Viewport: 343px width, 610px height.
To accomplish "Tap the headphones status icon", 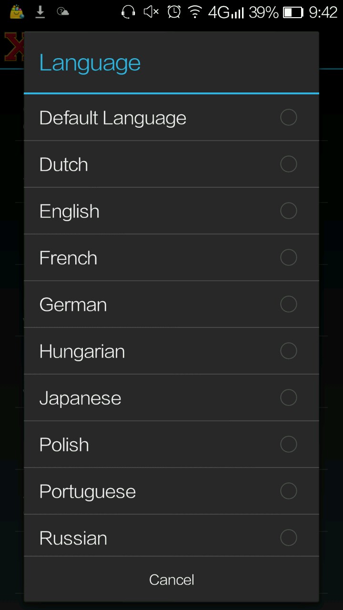I will [128, 12].
